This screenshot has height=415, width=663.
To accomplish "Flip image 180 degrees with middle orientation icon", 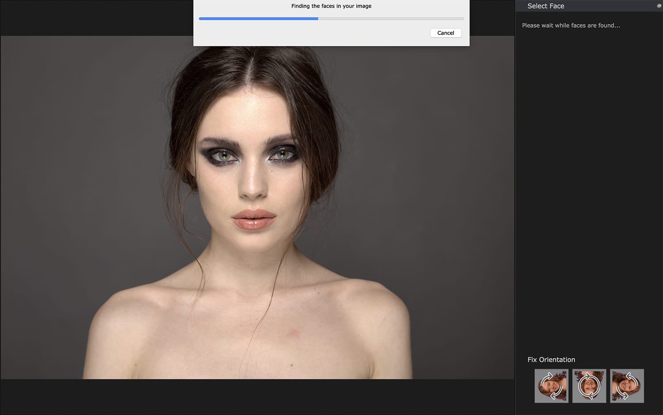I will [589, 386].
